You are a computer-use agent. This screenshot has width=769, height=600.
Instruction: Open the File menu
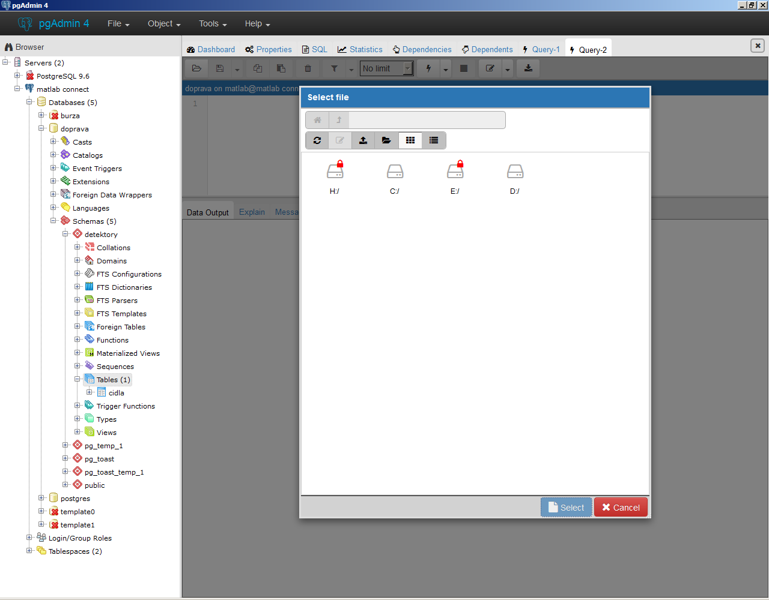[x=118, y=23]
